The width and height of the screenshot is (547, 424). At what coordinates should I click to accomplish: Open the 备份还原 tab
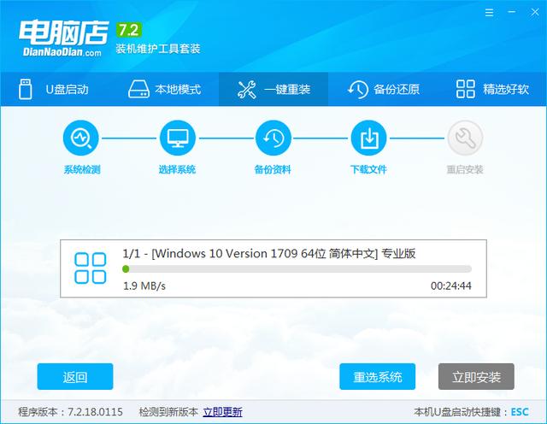(x=383, y=89)
